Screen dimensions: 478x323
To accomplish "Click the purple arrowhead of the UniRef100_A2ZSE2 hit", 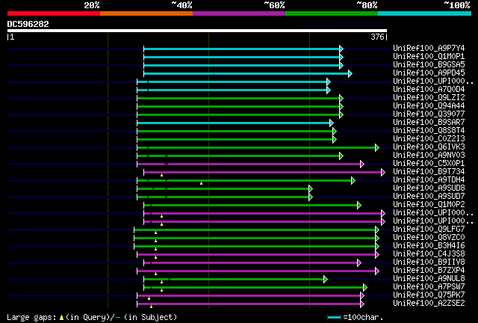I will pos(362,304).
